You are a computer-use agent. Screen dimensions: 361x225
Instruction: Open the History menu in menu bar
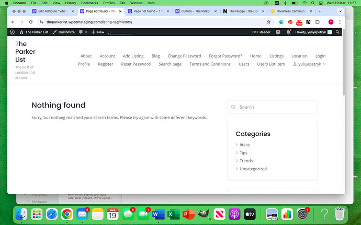coord(71,3)
